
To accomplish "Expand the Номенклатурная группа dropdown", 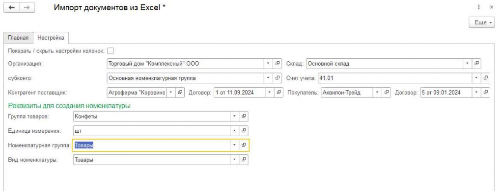I will (234, 145).
